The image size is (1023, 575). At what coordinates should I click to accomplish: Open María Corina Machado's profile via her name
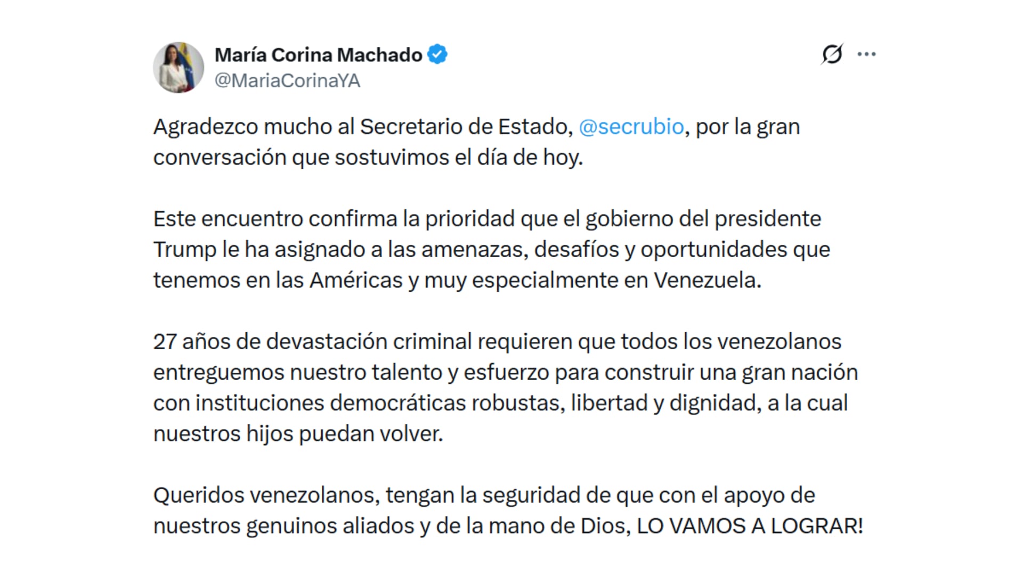tap(318, 54)
